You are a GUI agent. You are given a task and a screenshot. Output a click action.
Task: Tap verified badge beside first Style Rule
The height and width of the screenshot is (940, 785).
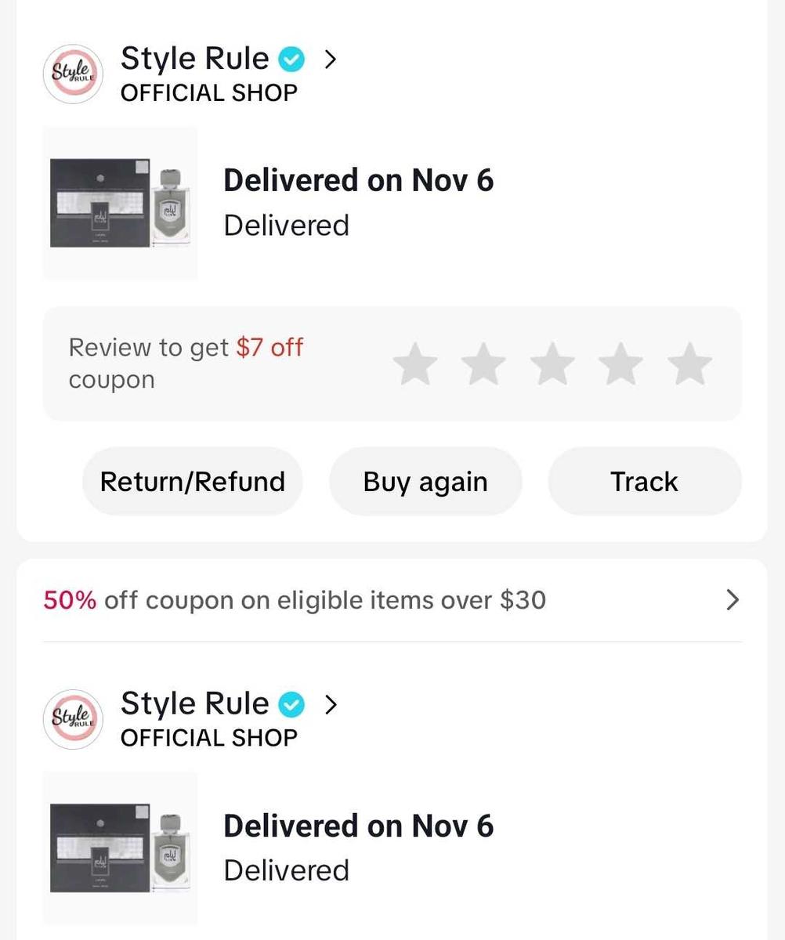point(293,60)
